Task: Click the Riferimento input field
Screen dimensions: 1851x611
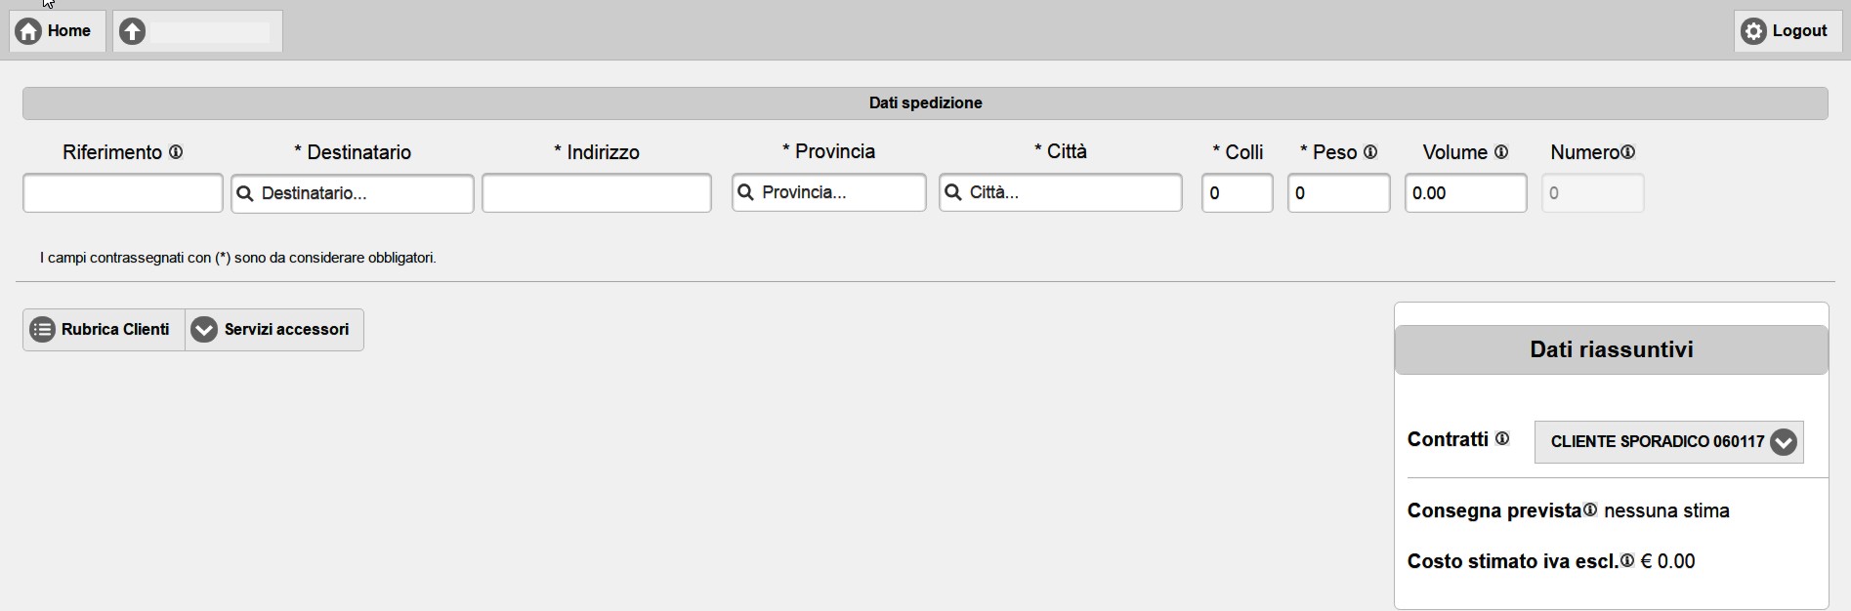Action: point(122,193)
